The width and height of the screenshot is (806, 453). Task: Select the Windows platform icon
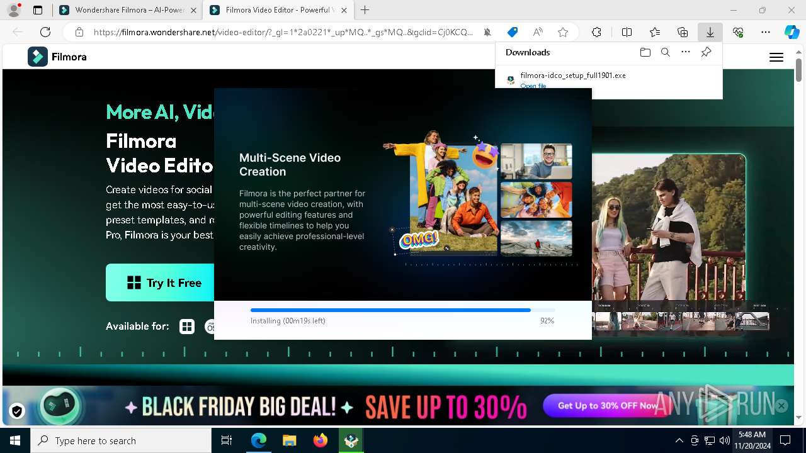point(187,327)
